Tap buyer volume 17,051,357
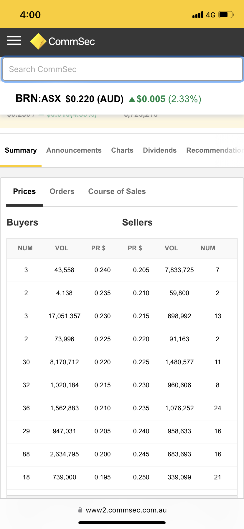244x529 pixels. click(64, 316)
